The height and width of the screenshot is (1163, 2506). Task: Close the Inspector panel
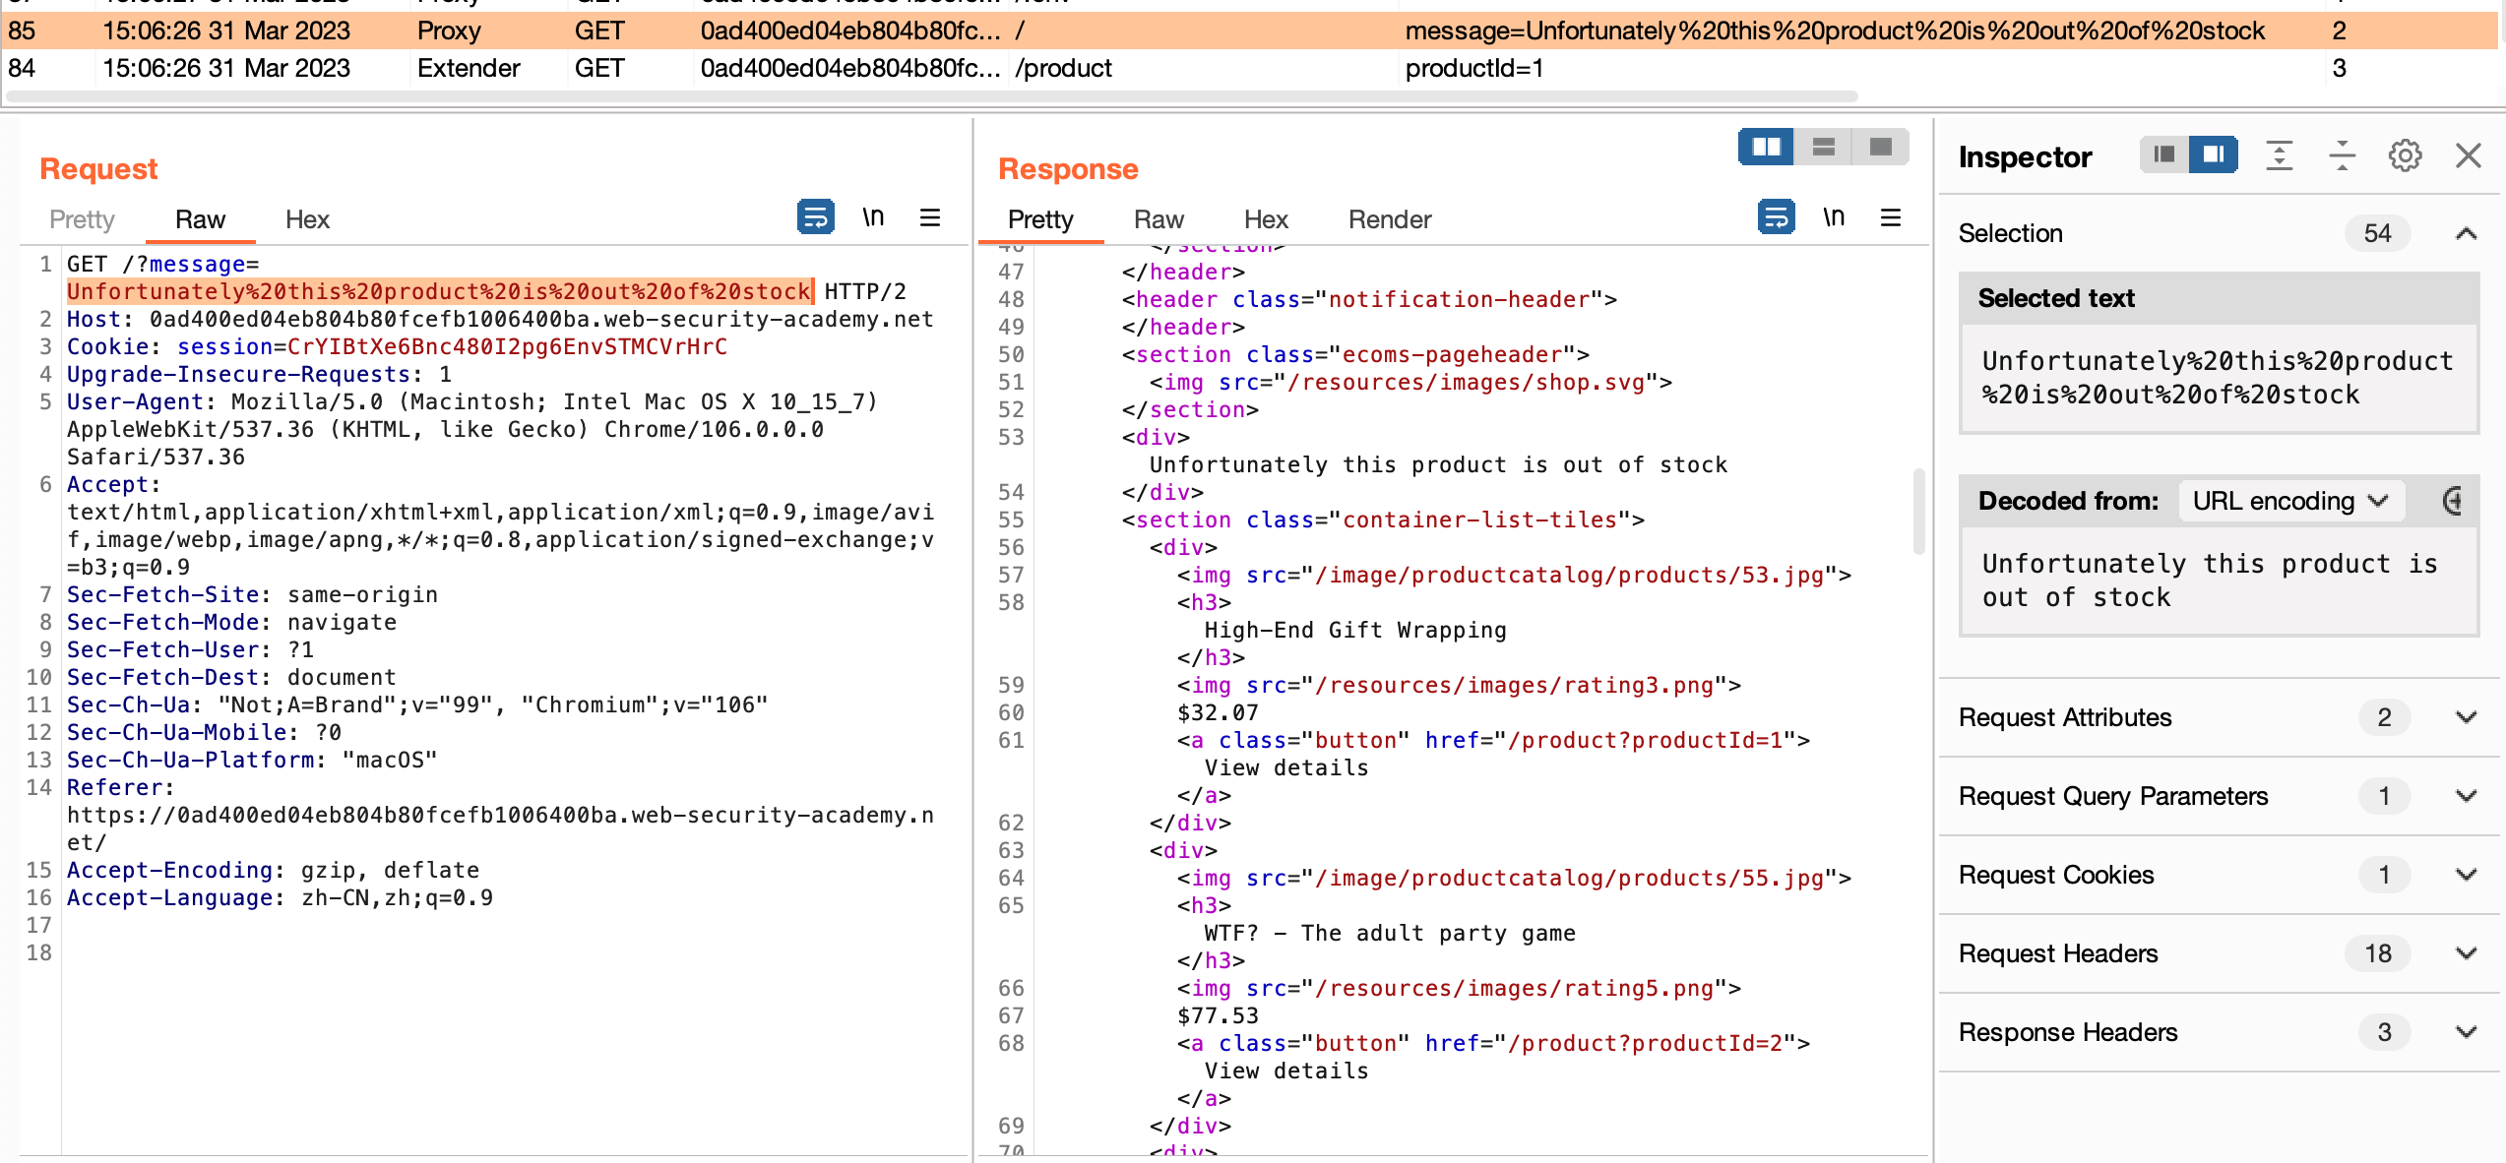click(x=2469, y=155)
